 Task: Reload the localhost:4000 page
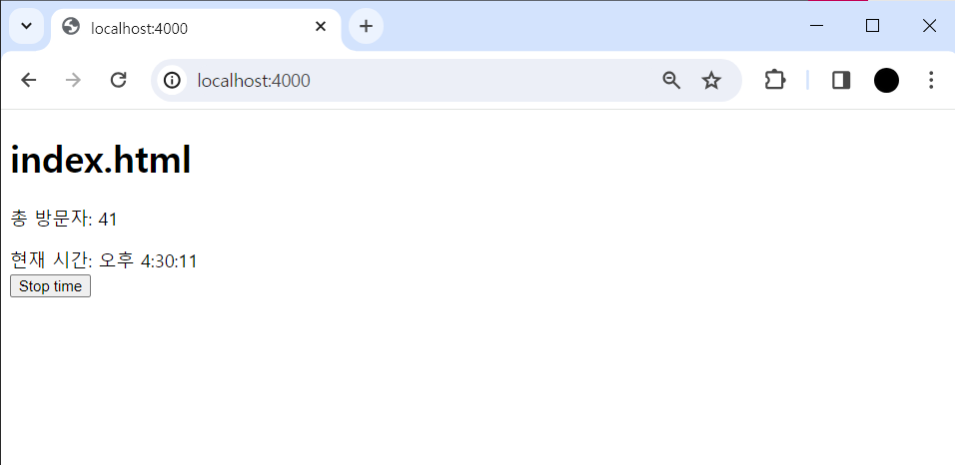(x=118, y=80)
